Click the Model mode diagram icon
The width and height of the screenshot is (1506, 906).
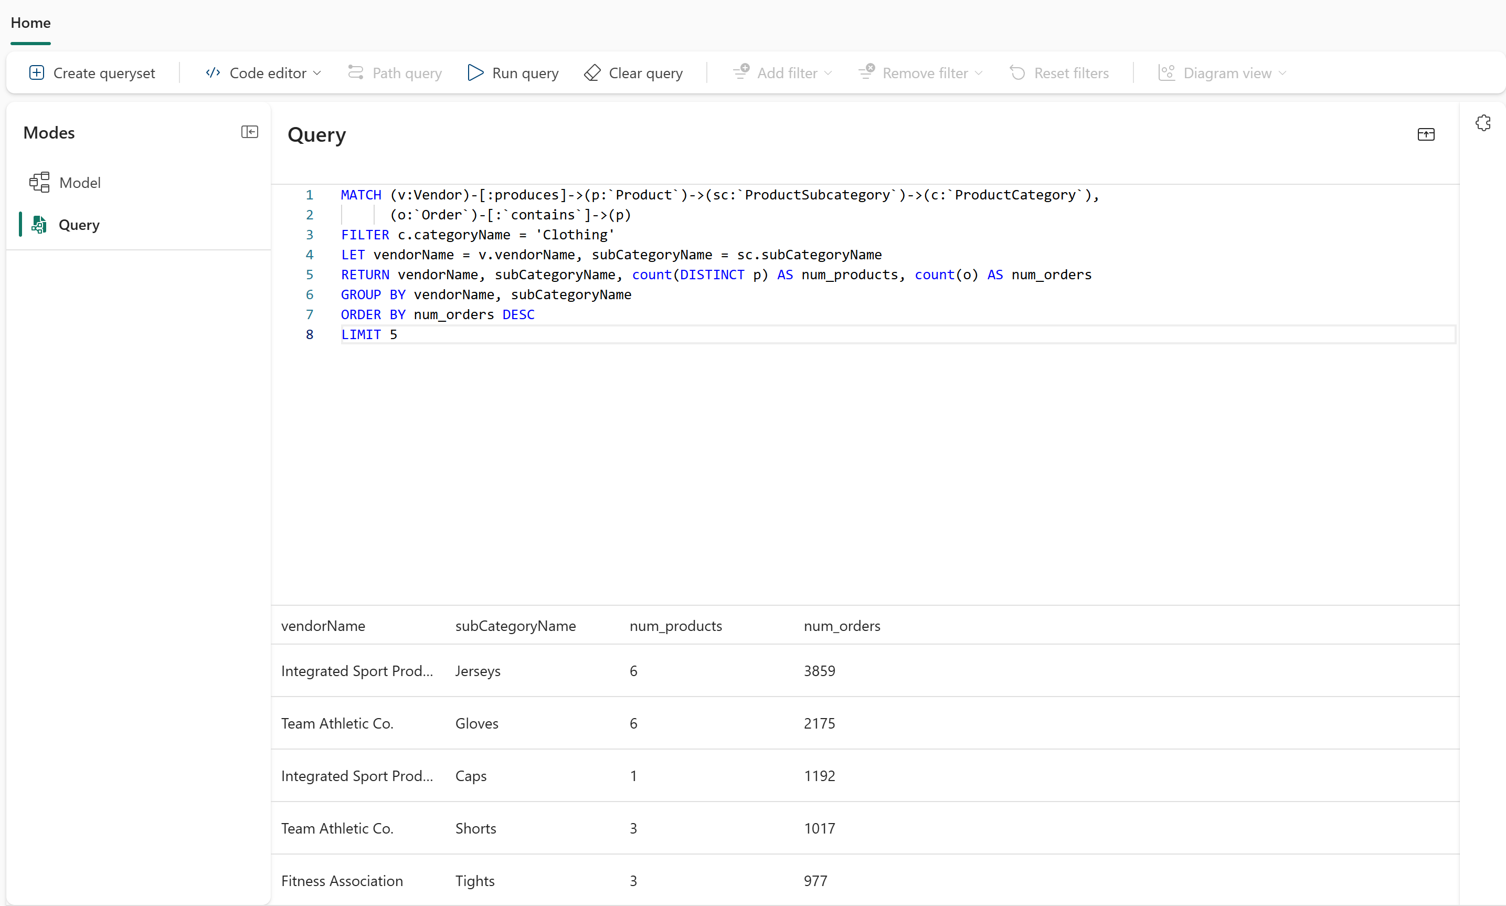pos(40,182)
